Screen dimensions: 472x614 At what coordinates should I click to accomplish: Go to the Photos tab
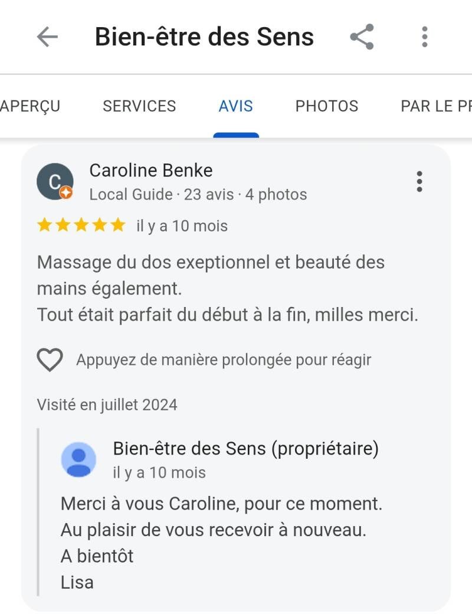click(327, 106)
